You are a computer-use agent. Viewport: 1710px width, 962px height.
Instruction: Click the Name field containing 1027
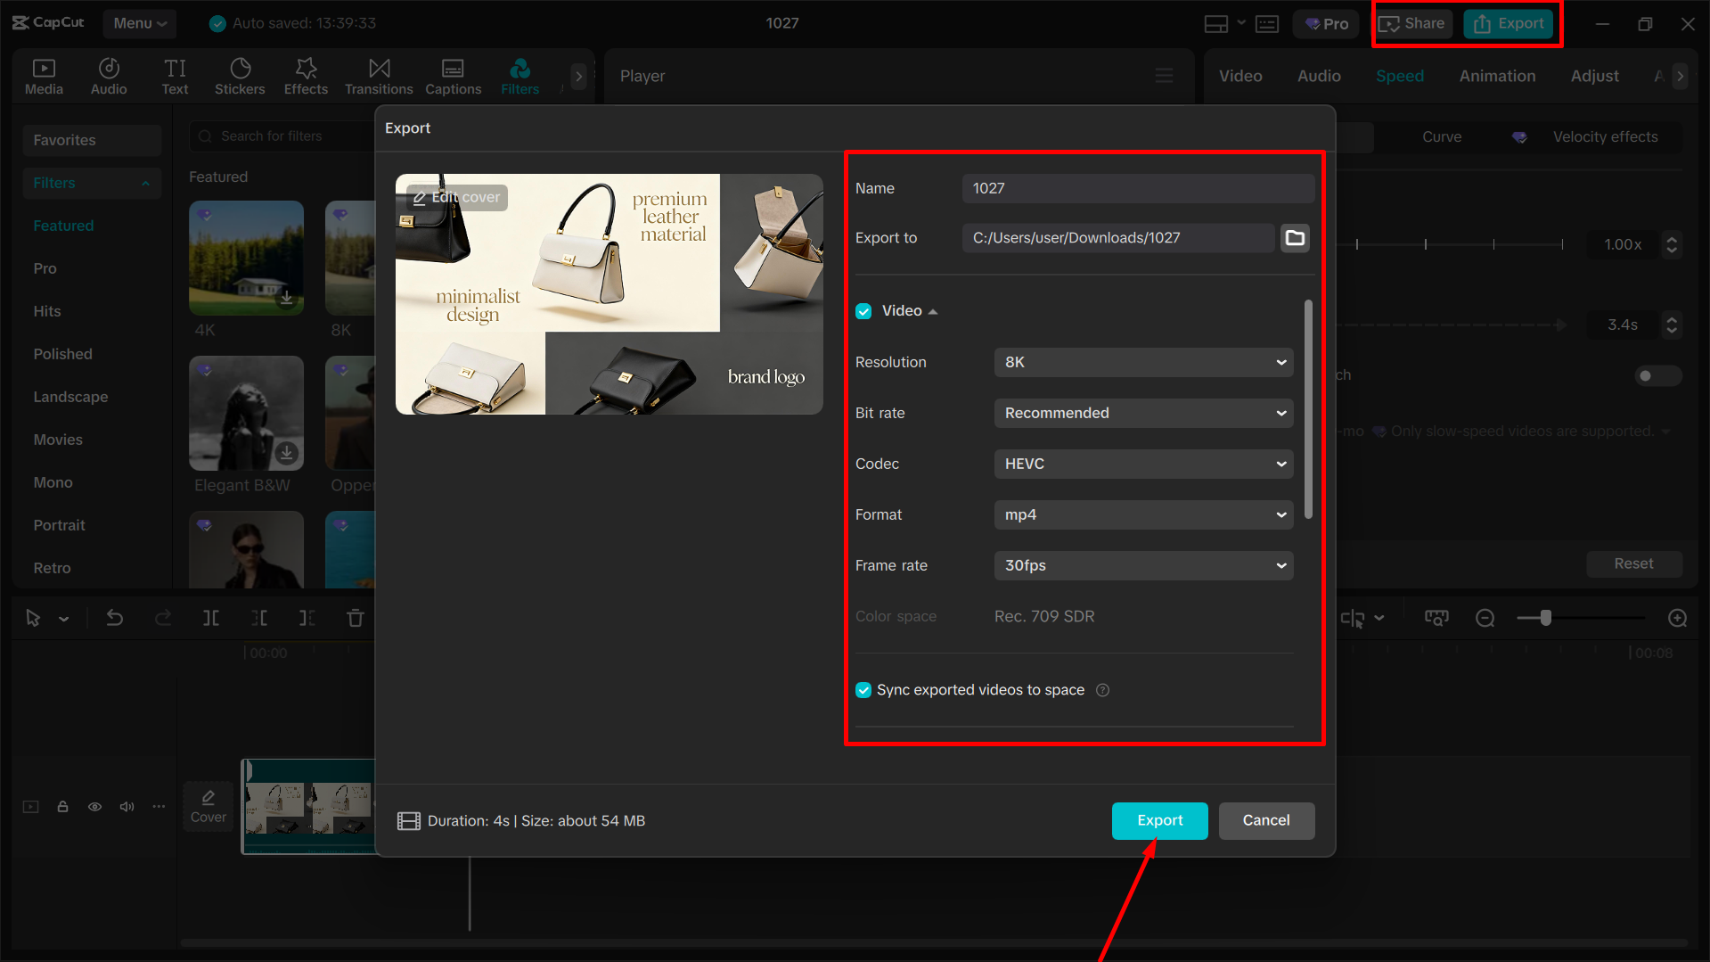(1138, 188)
